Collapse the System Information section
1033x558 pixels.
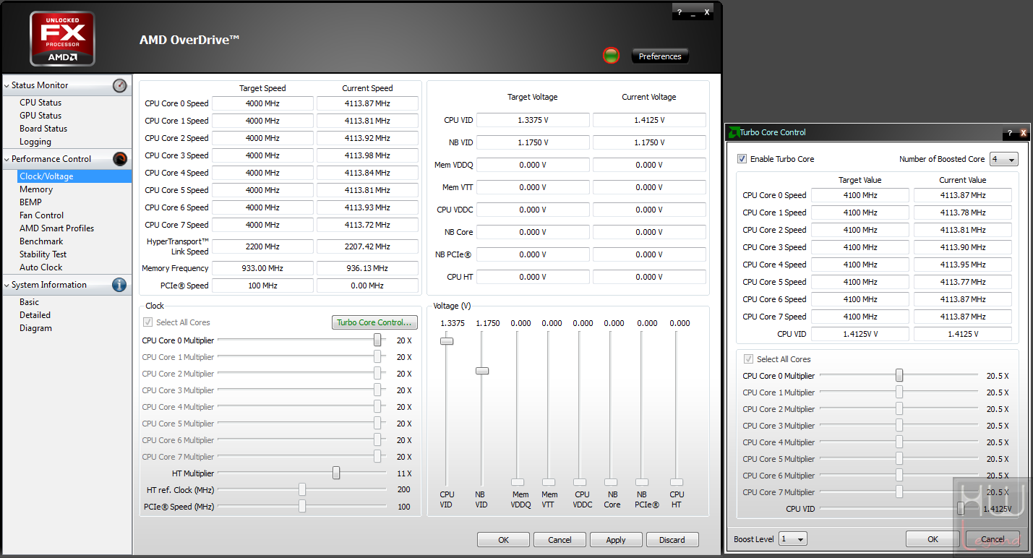click(x=7, y=285)
